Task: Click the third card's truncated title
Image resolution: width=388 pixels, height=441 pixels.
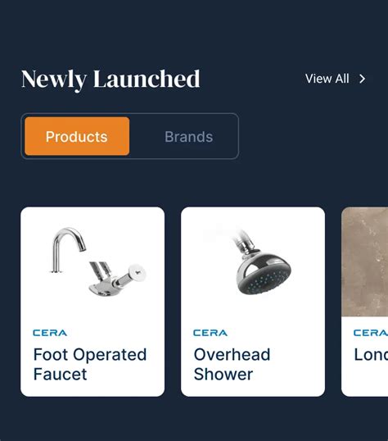Action: [371, 355]
